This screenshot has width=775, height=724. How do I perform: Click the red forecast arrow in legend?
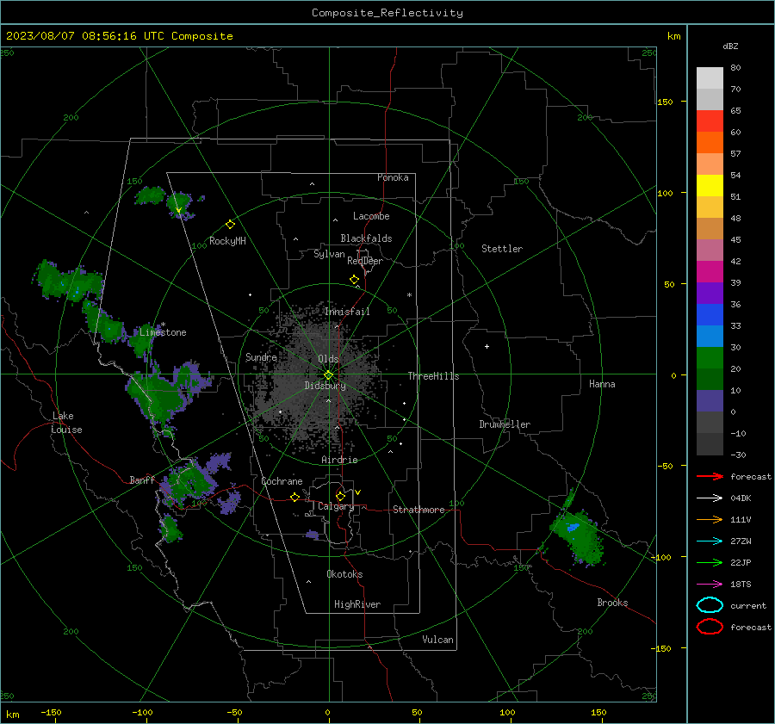(710, 476)
